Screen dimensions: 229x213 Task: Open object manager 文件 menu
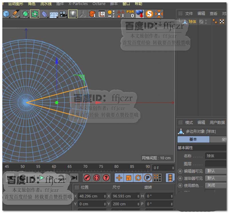(x=189, y=14)
